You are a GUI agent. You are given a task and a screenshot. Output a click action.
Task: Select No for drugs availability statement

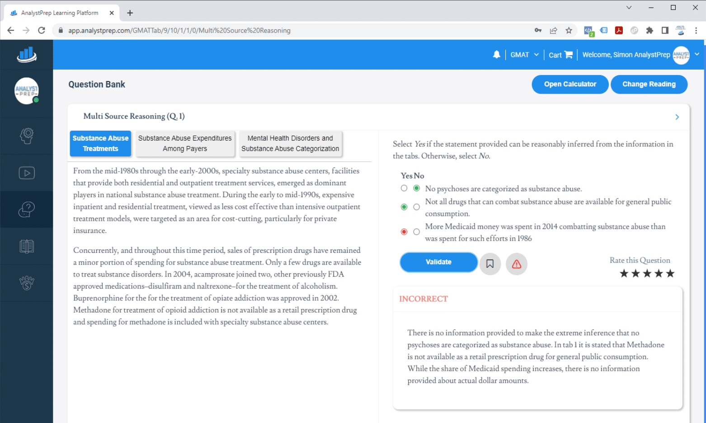[416, 207]
